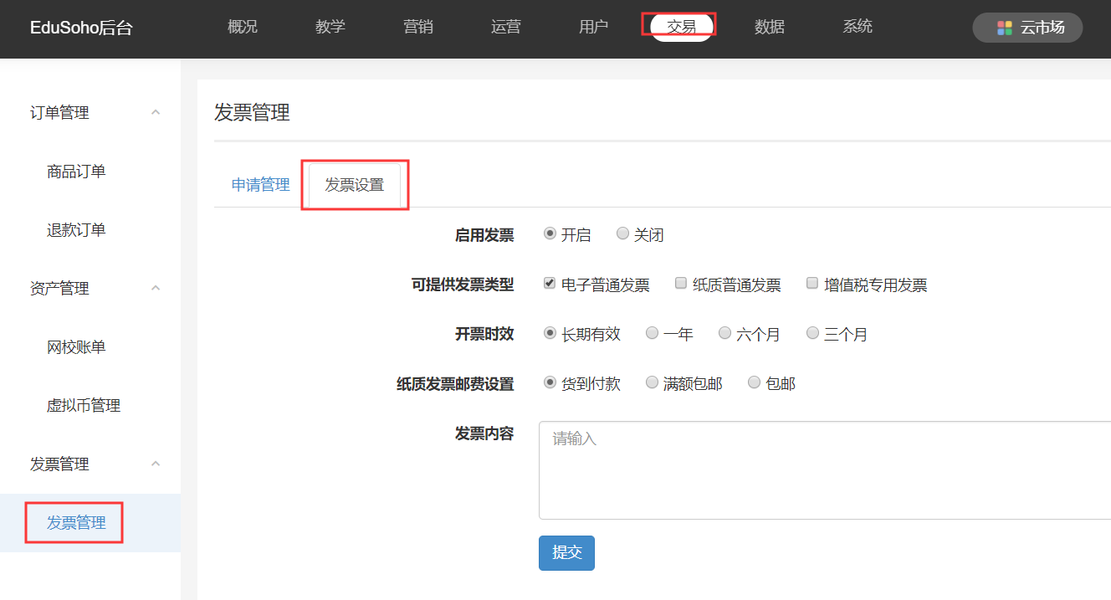
Task: Tick the 增值税专用发票 checkbox
Action: coord(812,284)
